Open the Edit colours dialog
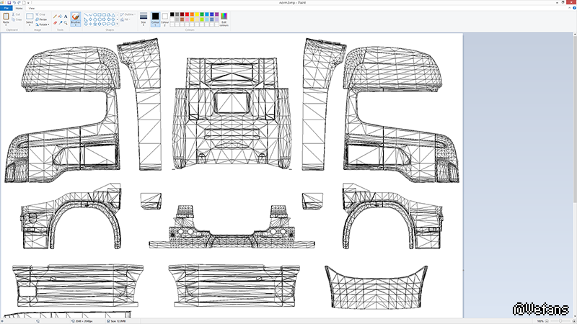 click(x=224, y=18)
